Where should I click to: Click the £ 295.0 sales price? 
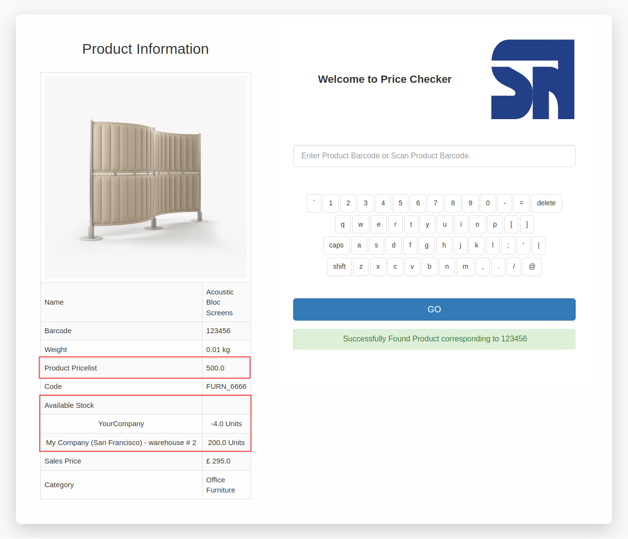218,461
